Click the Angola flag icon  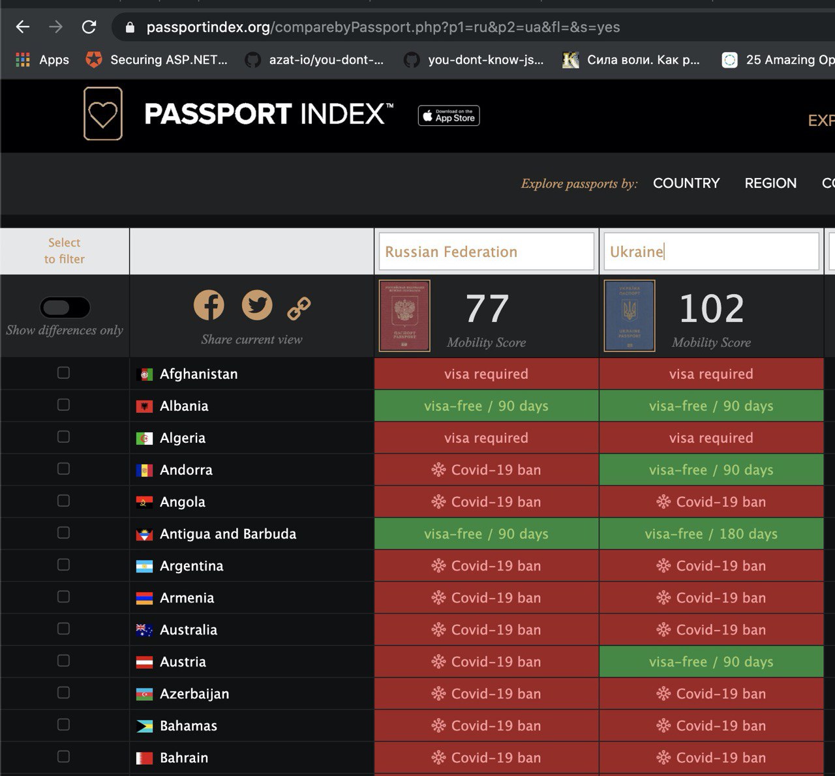(144, 502)
